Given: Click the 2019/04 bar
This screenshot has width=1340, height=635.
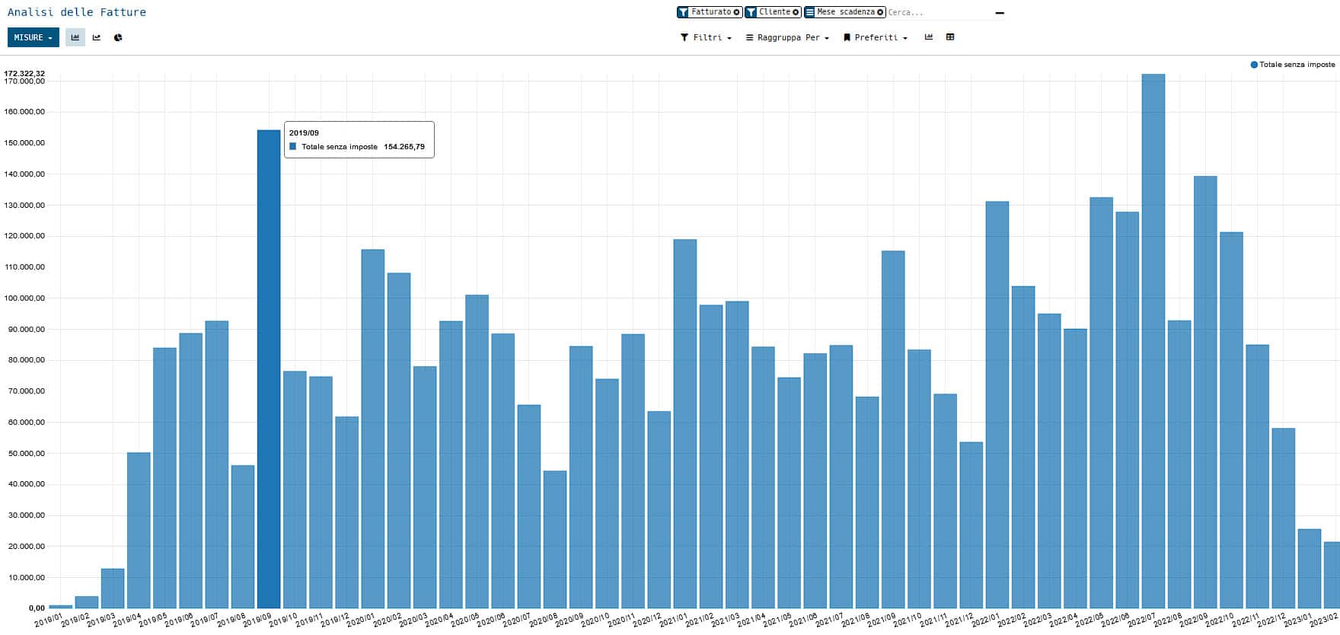Looking at the screenshot, I should (x=139, y=531).
